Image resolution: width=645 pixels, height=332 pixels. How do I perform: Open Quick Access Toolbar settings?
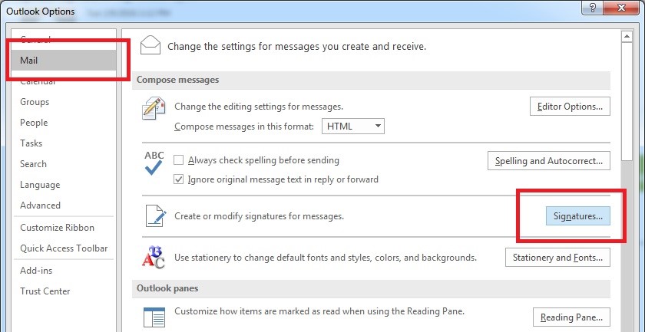pos(64,248)
